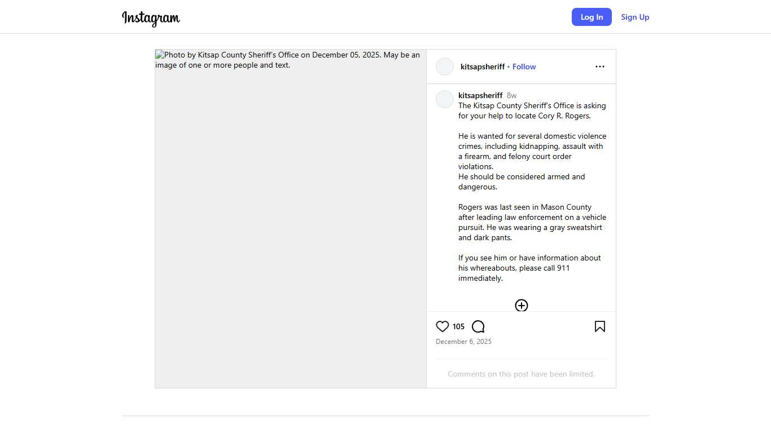Click the caption paragraph mentioning Mason County

(532, 222)
